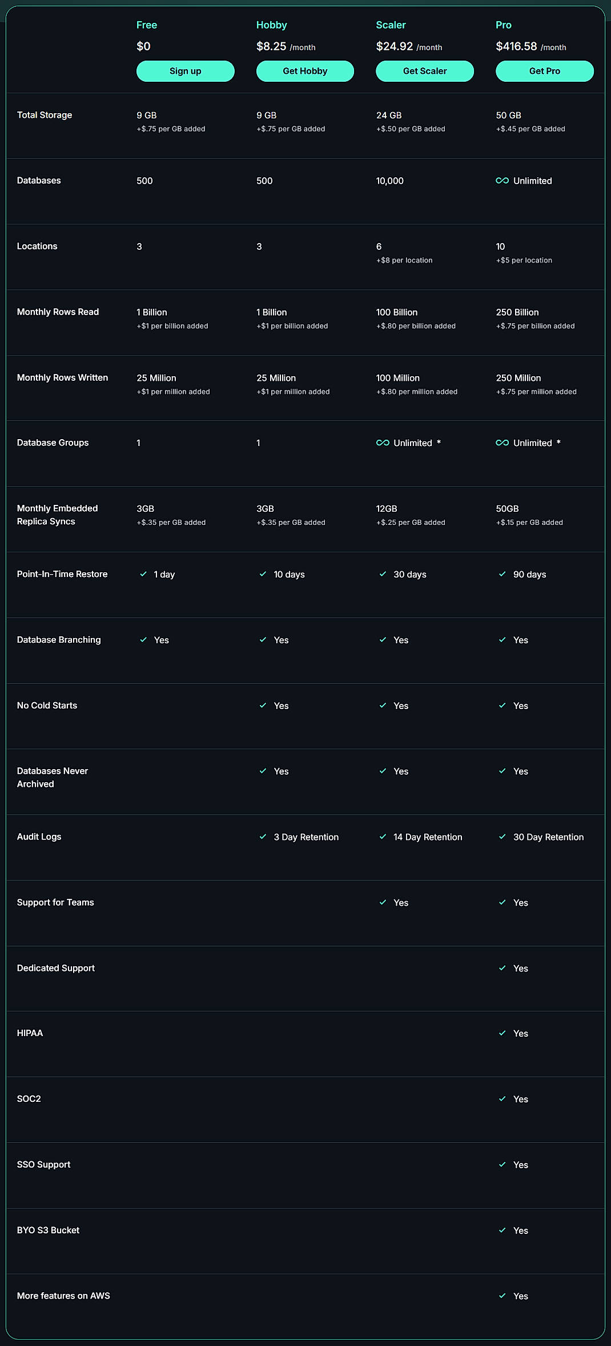Click the Sign up button
The height and width of the screenshot is (1346, 611).
click(x=185, y=71)
